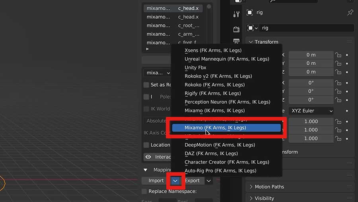Open the Render properties tab icon

tap(236, 29)
